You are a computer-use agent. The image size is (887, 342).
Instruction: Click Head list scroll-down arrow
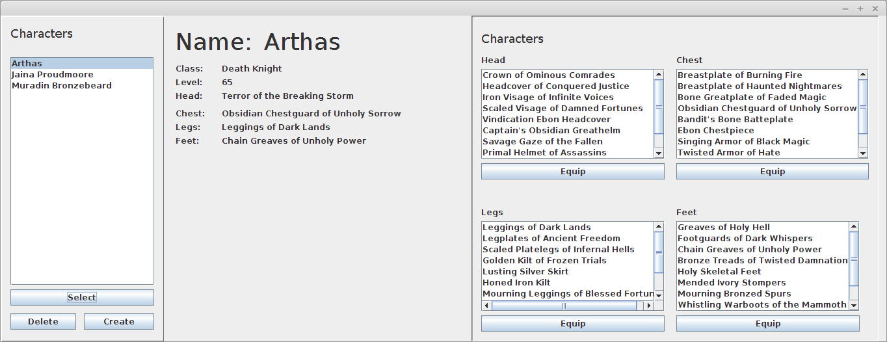[x=659, y=153]
